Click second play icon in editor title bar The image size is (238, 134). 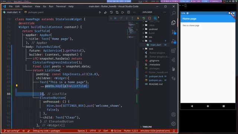pos(123,12)
